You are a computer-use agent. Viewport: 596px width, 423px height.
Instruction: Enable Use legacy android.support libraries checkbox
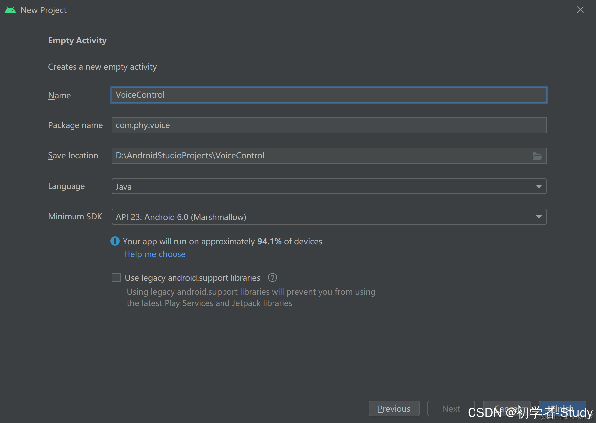[x=116, y=277]
